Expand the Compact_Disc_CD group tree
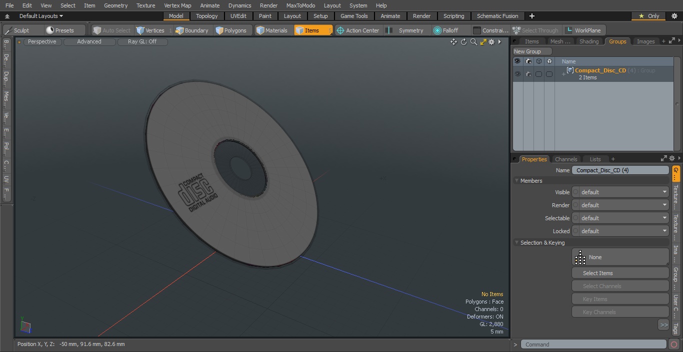The height and width of the screenshot is (352, 683). (563, 74)
